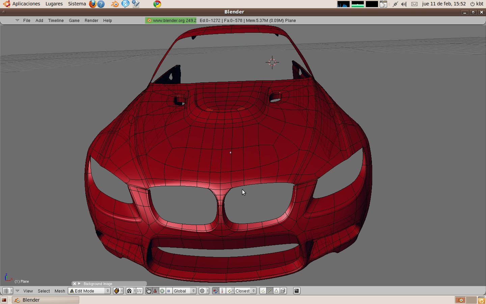486x304 pixels.
Task: Launch Blender from the panel launcher
Action: 115,4
